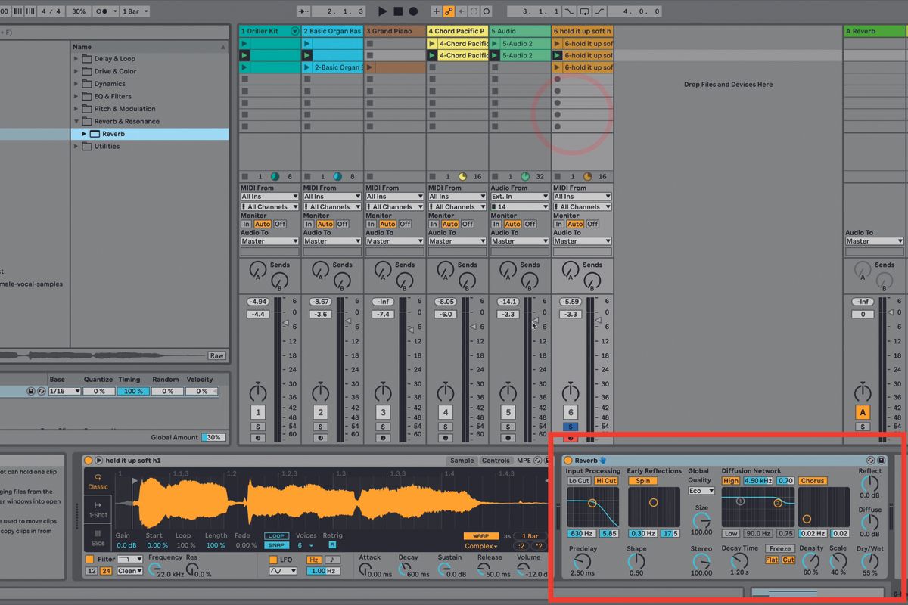Switch Simpler to 1-Shot mode

tap(98, 507)
